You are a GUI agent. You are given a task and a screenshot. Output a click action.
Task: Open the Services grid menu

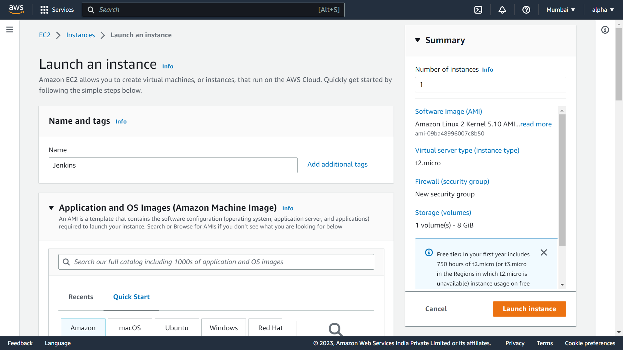pos(57,10)
